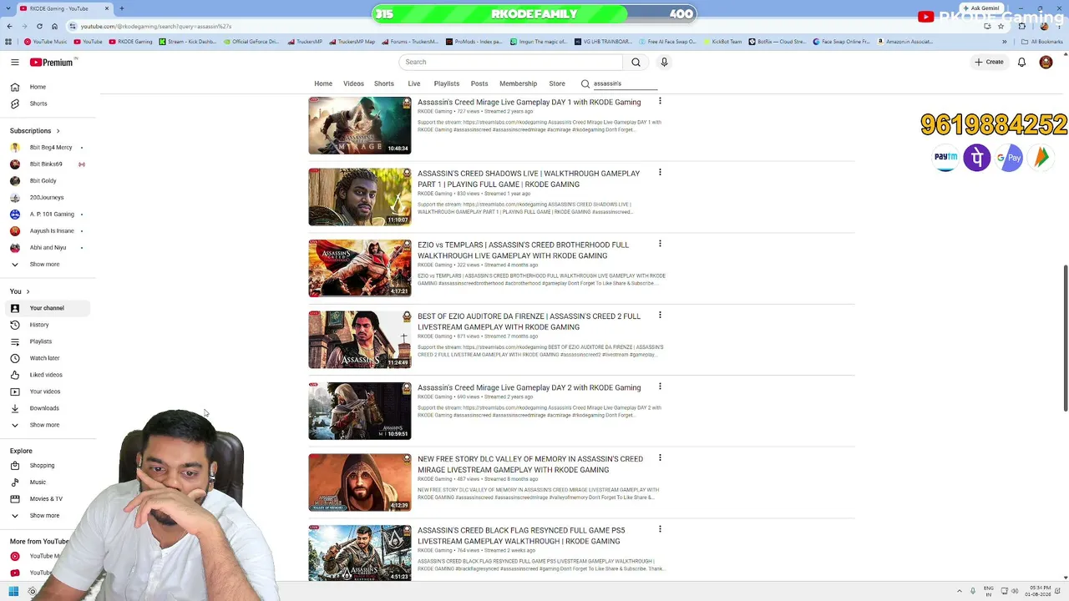Open Shorts in the sidebar
This screenshot has height=601, width=1069.
(x=38, y=104)
